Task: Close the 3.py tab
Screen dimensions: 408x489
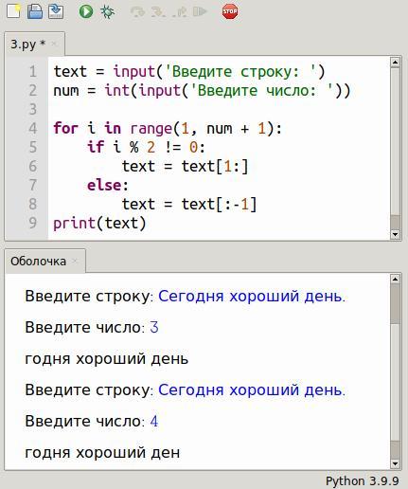Action: tap(54, 44)
